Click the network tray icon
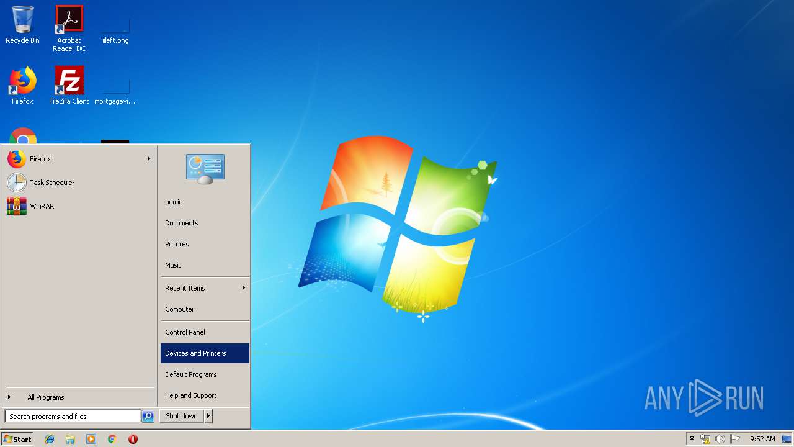The image size is (794, 447). tap(705, 439)
